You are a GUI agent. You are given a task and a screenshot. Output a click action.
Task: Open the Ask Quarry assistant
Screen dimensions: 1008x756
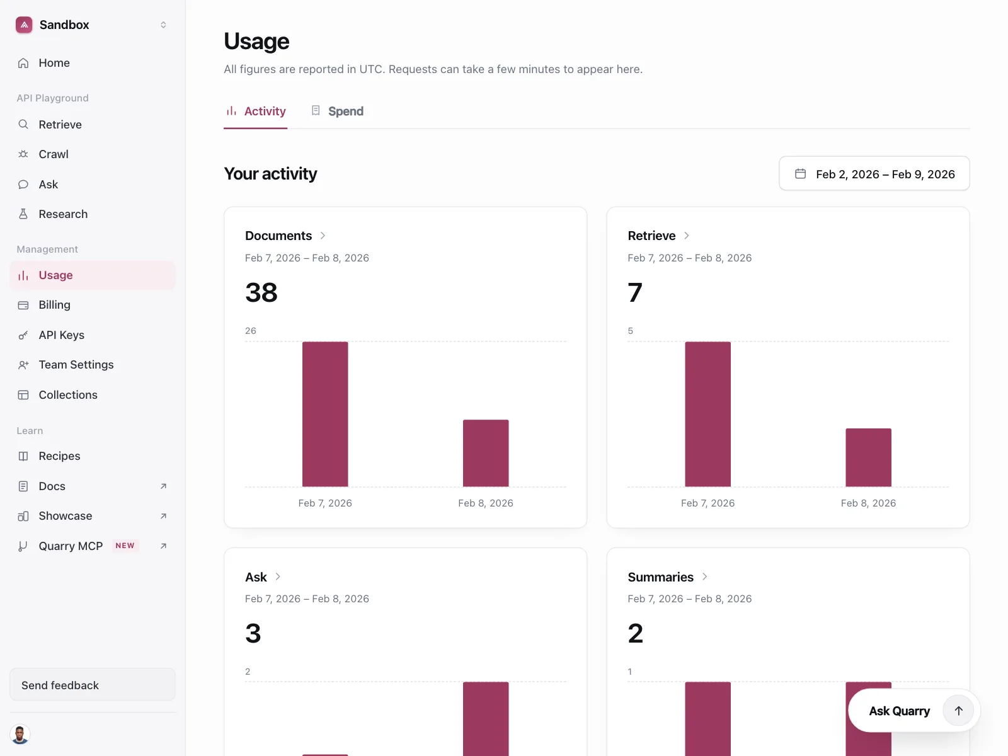914,711
